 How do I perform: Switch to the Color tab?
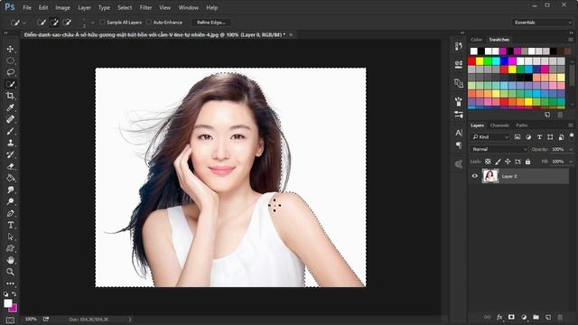[476, 40]
